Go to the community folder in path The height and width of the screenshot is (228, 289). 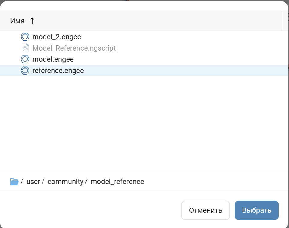click(x=65, y=182)
